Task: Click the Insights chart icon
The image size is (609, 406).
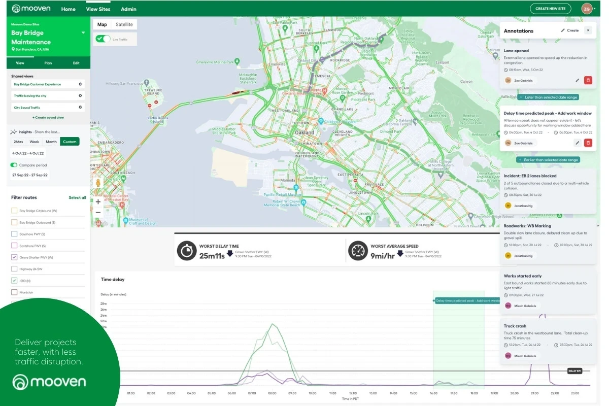Action: [14, 131]
